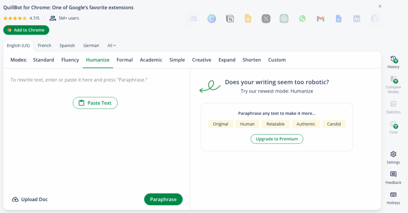
Task: Click the 4.7/5 rating text
Action: [34, 18]
